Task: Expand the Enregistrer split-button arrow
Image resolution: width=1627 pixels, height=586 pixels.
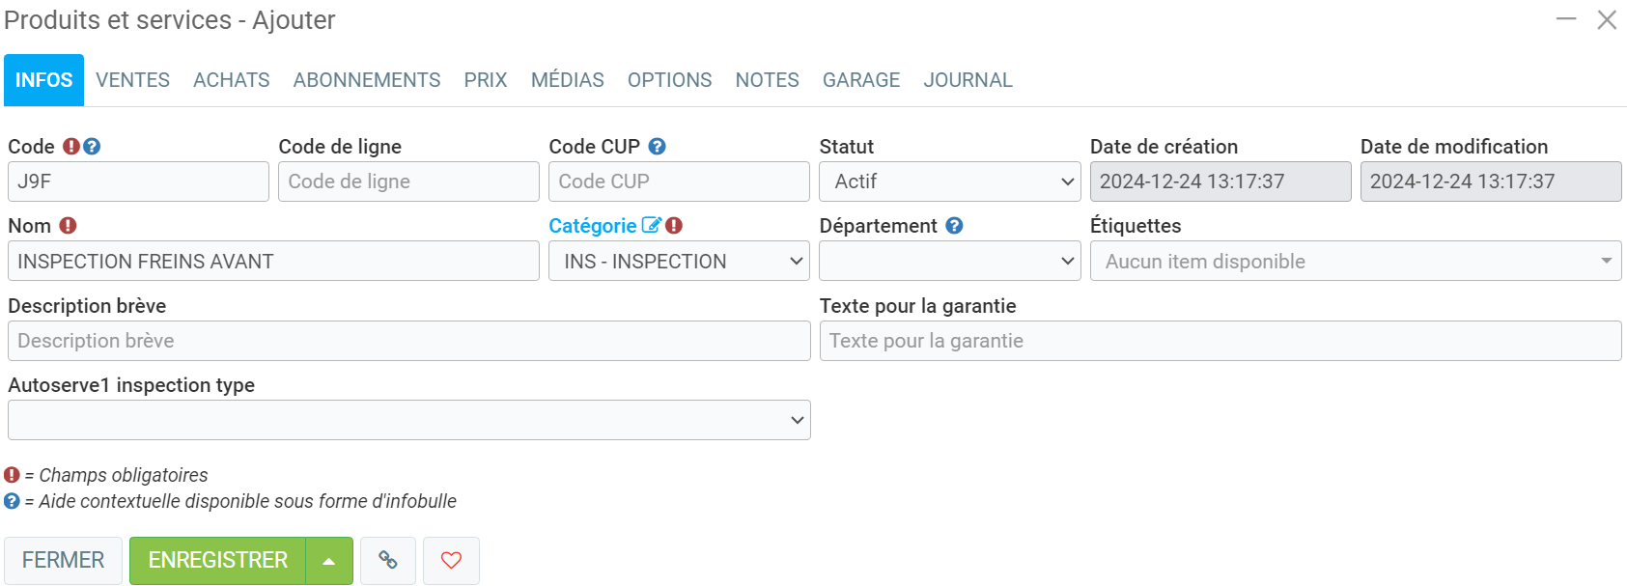Action: [329, 561]
